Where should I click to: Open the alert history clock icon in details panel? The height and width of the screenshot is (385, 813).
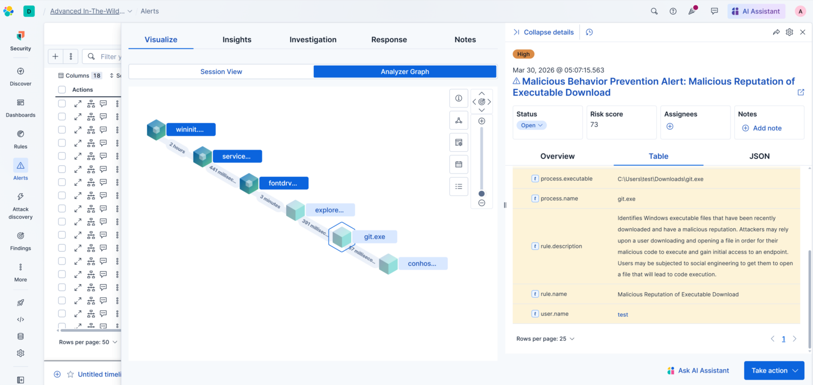[x=589, y=32]
